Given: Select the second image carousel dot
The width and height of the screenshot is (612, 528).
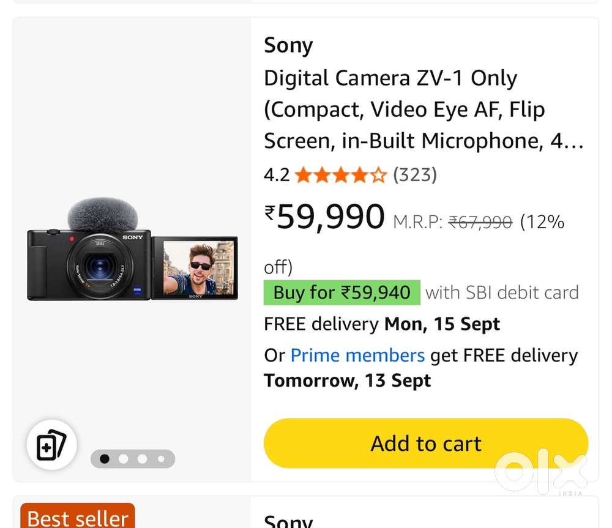Looking at the screenshot, I should click(x=124, y=459).
